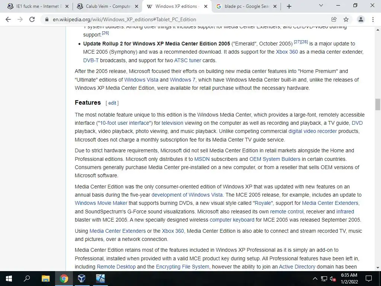
Task: Follow the 'remote control' link
Action: click(287, 212)
